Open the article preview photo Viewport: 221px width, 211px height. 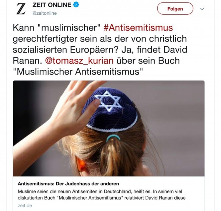pyautogui.click(x=109, y=128)
